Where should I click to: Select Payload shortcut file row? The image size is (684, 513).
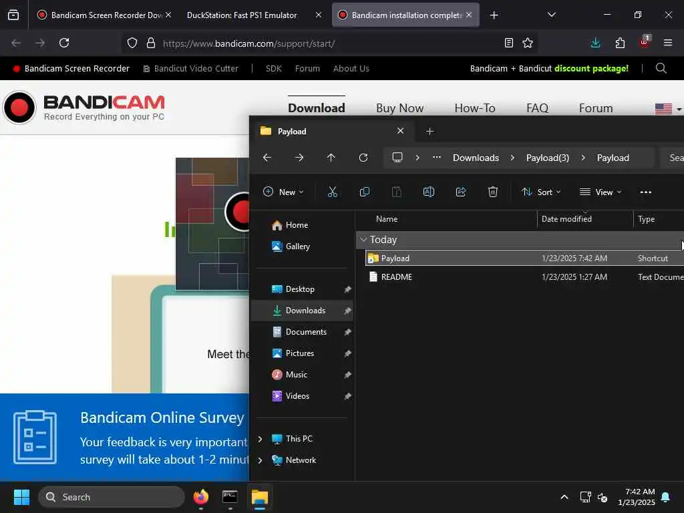(x=525, y=258)
